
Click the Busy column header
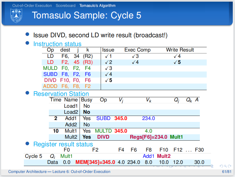(87, 100)
